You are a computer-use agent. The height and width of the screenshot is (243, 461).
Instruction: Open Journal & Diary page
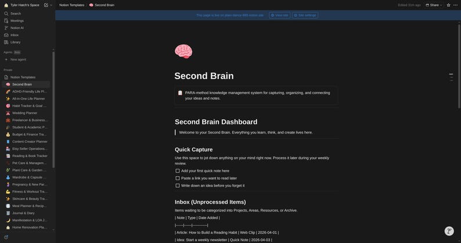tap(27, 213)
